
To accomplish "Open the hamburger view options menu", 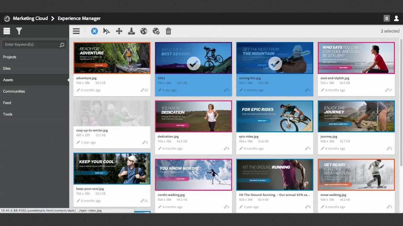I will tap(76, 31).
